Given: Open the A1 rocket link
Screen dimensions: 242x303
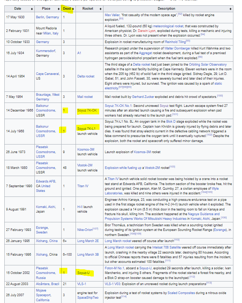Looking at the screenshot, I should (x=79, y=53).
